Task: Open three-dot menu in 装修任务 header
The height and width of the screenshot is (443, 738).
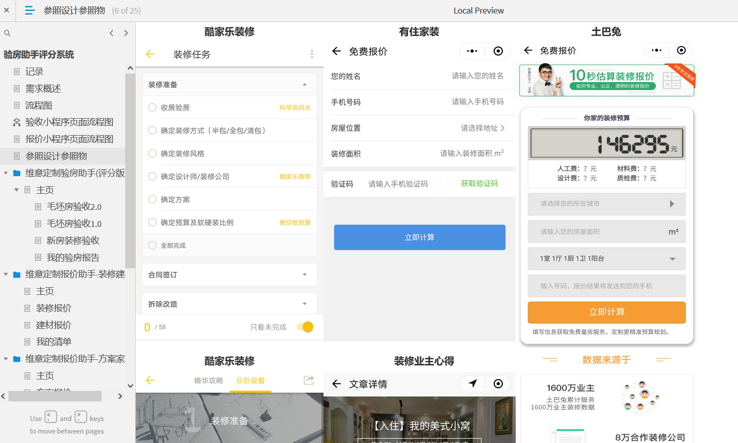Action: tap(311, 54)
